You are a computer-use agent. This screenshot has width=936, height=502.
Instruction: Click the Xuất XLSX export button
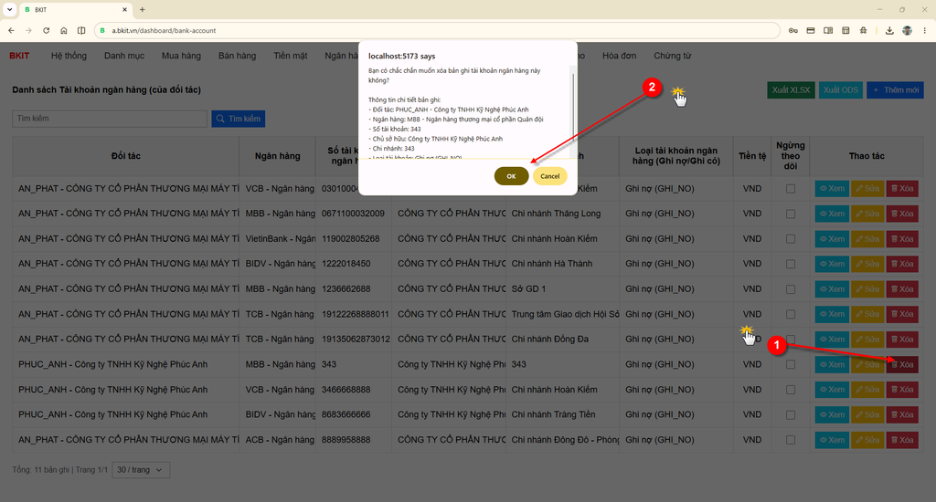791,90
